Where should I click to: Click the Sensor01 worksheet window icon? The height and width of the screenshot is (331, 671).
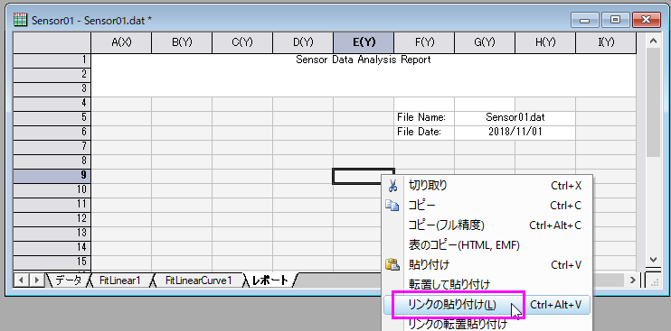point(20,20)
